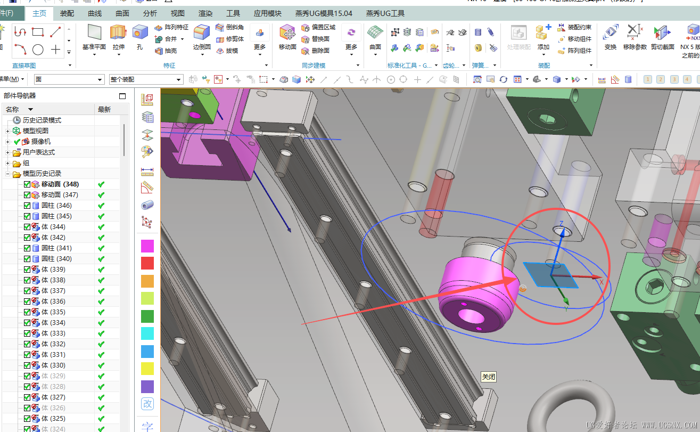This screenshot has width=700, height=432.
Task: Switch to the 装配 ribbon tab
Action: tap(67, 13)
